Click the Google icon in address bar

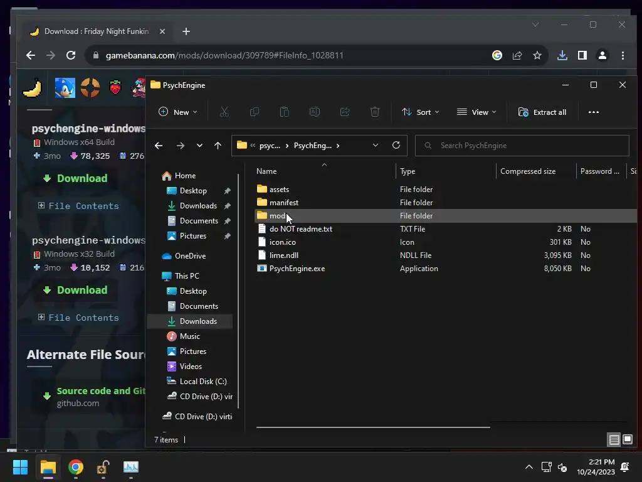(x=497, y=55)
